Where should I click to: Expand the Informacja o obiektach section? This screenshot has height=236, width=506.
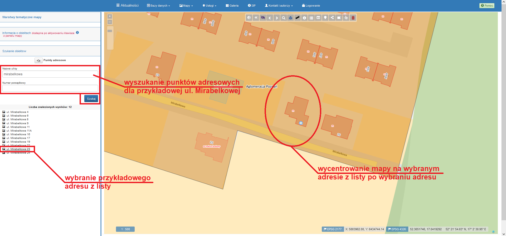(50, 34)
